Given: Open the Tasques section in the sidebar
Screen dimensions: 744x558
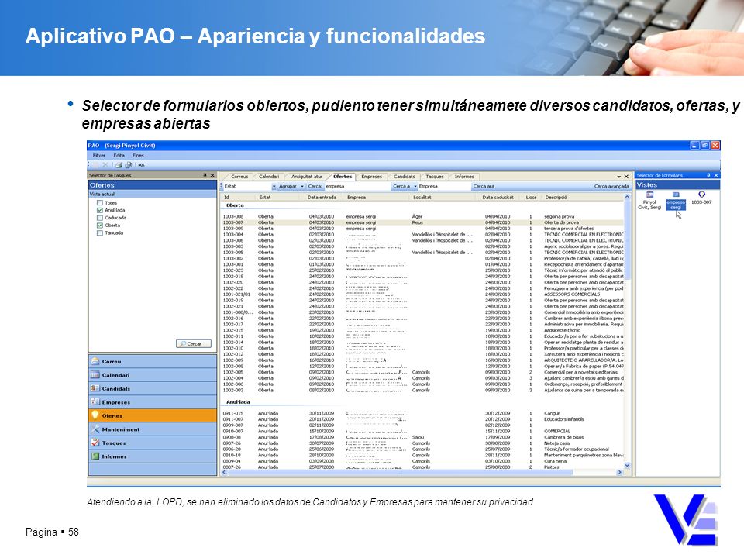Looking at the screenshot, I should (x=153, y=443).
